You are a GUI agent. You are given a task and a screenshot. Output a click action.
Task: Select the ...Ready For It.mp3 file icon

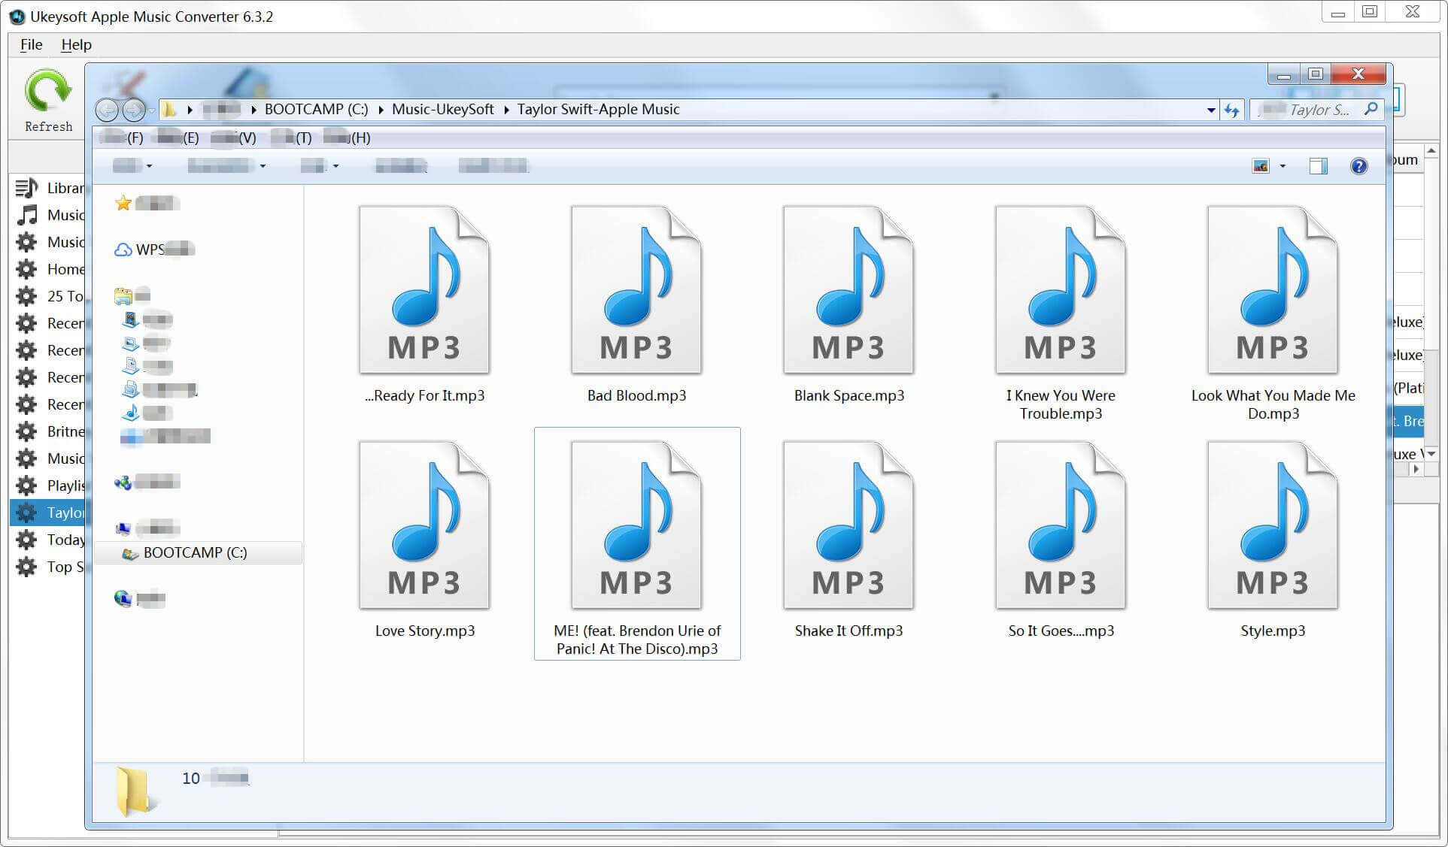click(x=424, y=290)
